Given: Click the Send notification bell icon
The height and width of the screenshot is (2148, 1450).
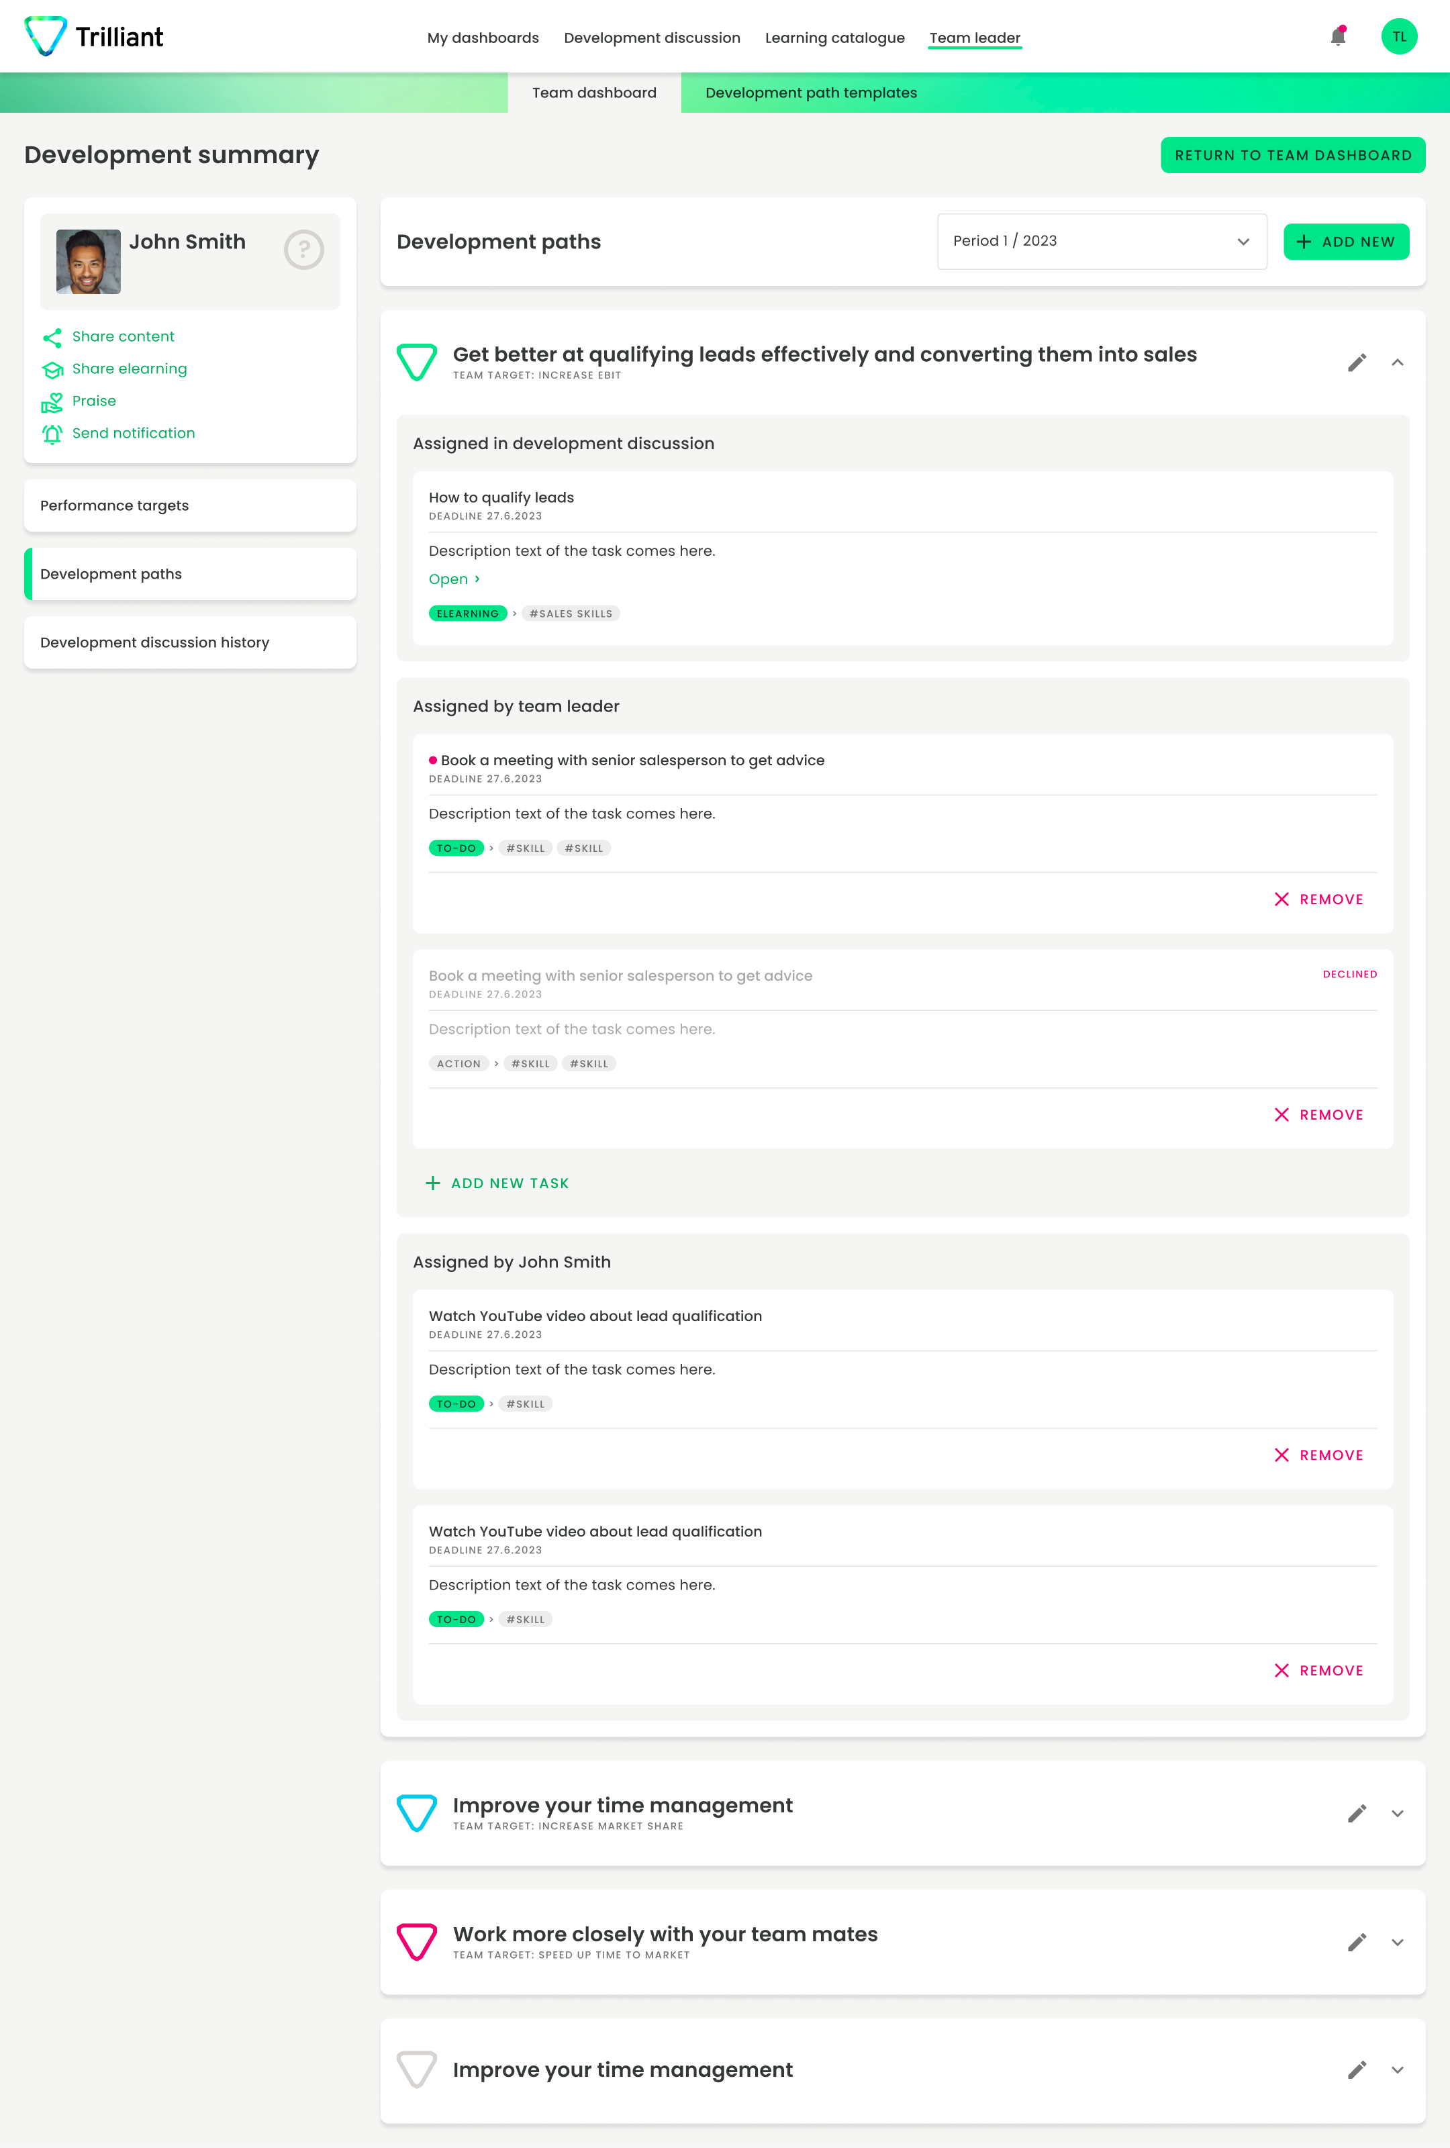Looking at the screenshot, I should click(x=52, y=434).
